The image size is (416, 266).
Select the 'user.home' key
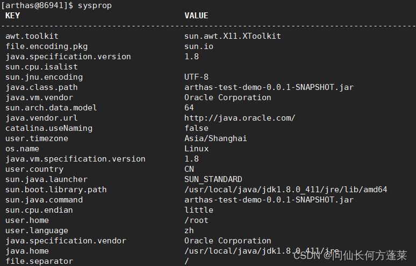pyautogui.click(x=27, y=220)
